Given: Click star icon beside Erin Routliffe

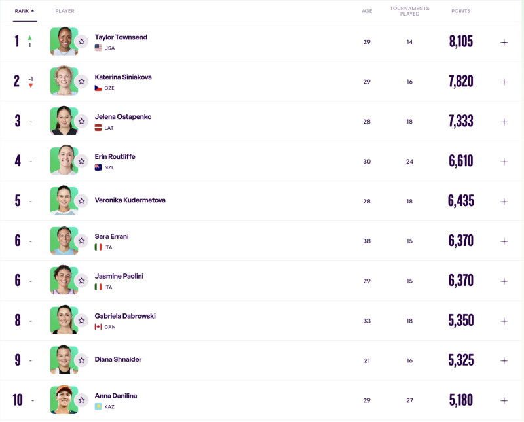Looking at the screenshot, I should tap(81, 161).
